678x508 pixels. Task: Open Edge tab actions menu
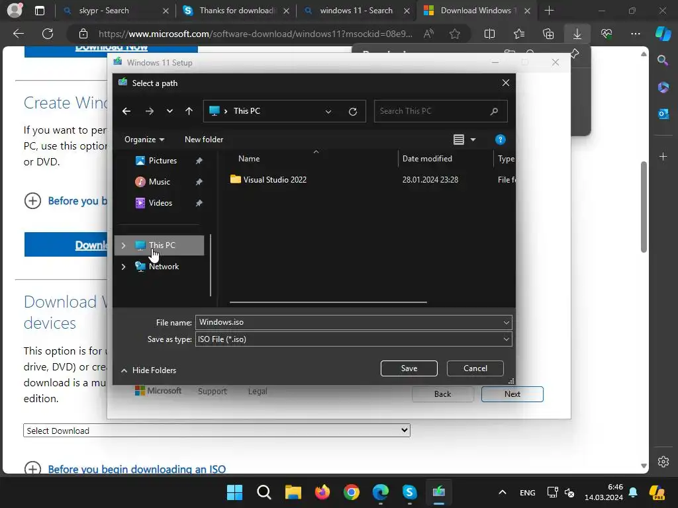pyautogui.click(x=39, y=11)
